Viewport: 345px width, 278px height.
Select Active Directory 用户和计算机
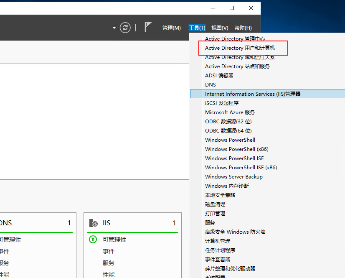240,48
